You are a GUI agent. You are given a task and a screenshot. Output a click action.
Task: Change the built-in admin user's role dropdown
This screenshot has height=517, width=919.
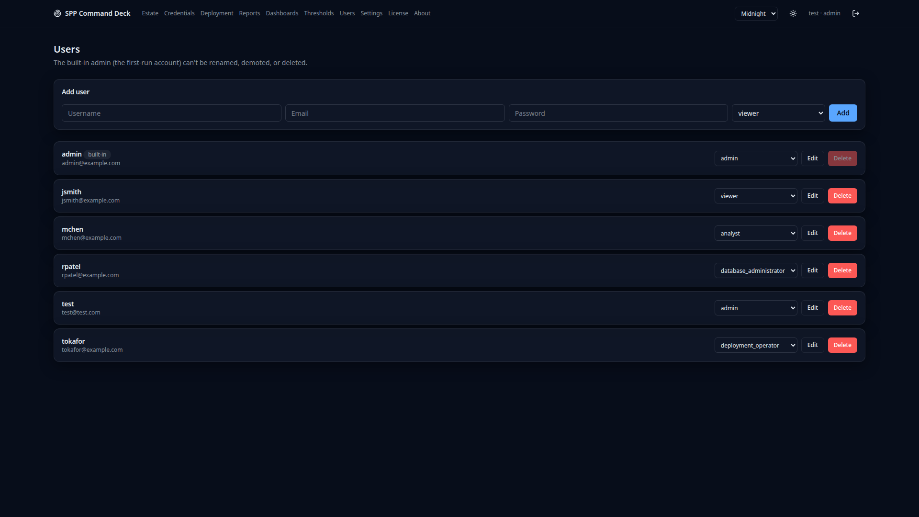point(756,158)
